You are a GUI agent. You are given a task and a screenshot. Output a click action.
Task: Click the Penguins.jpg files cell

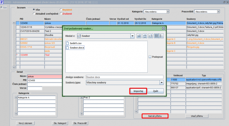tap(205, 47)
